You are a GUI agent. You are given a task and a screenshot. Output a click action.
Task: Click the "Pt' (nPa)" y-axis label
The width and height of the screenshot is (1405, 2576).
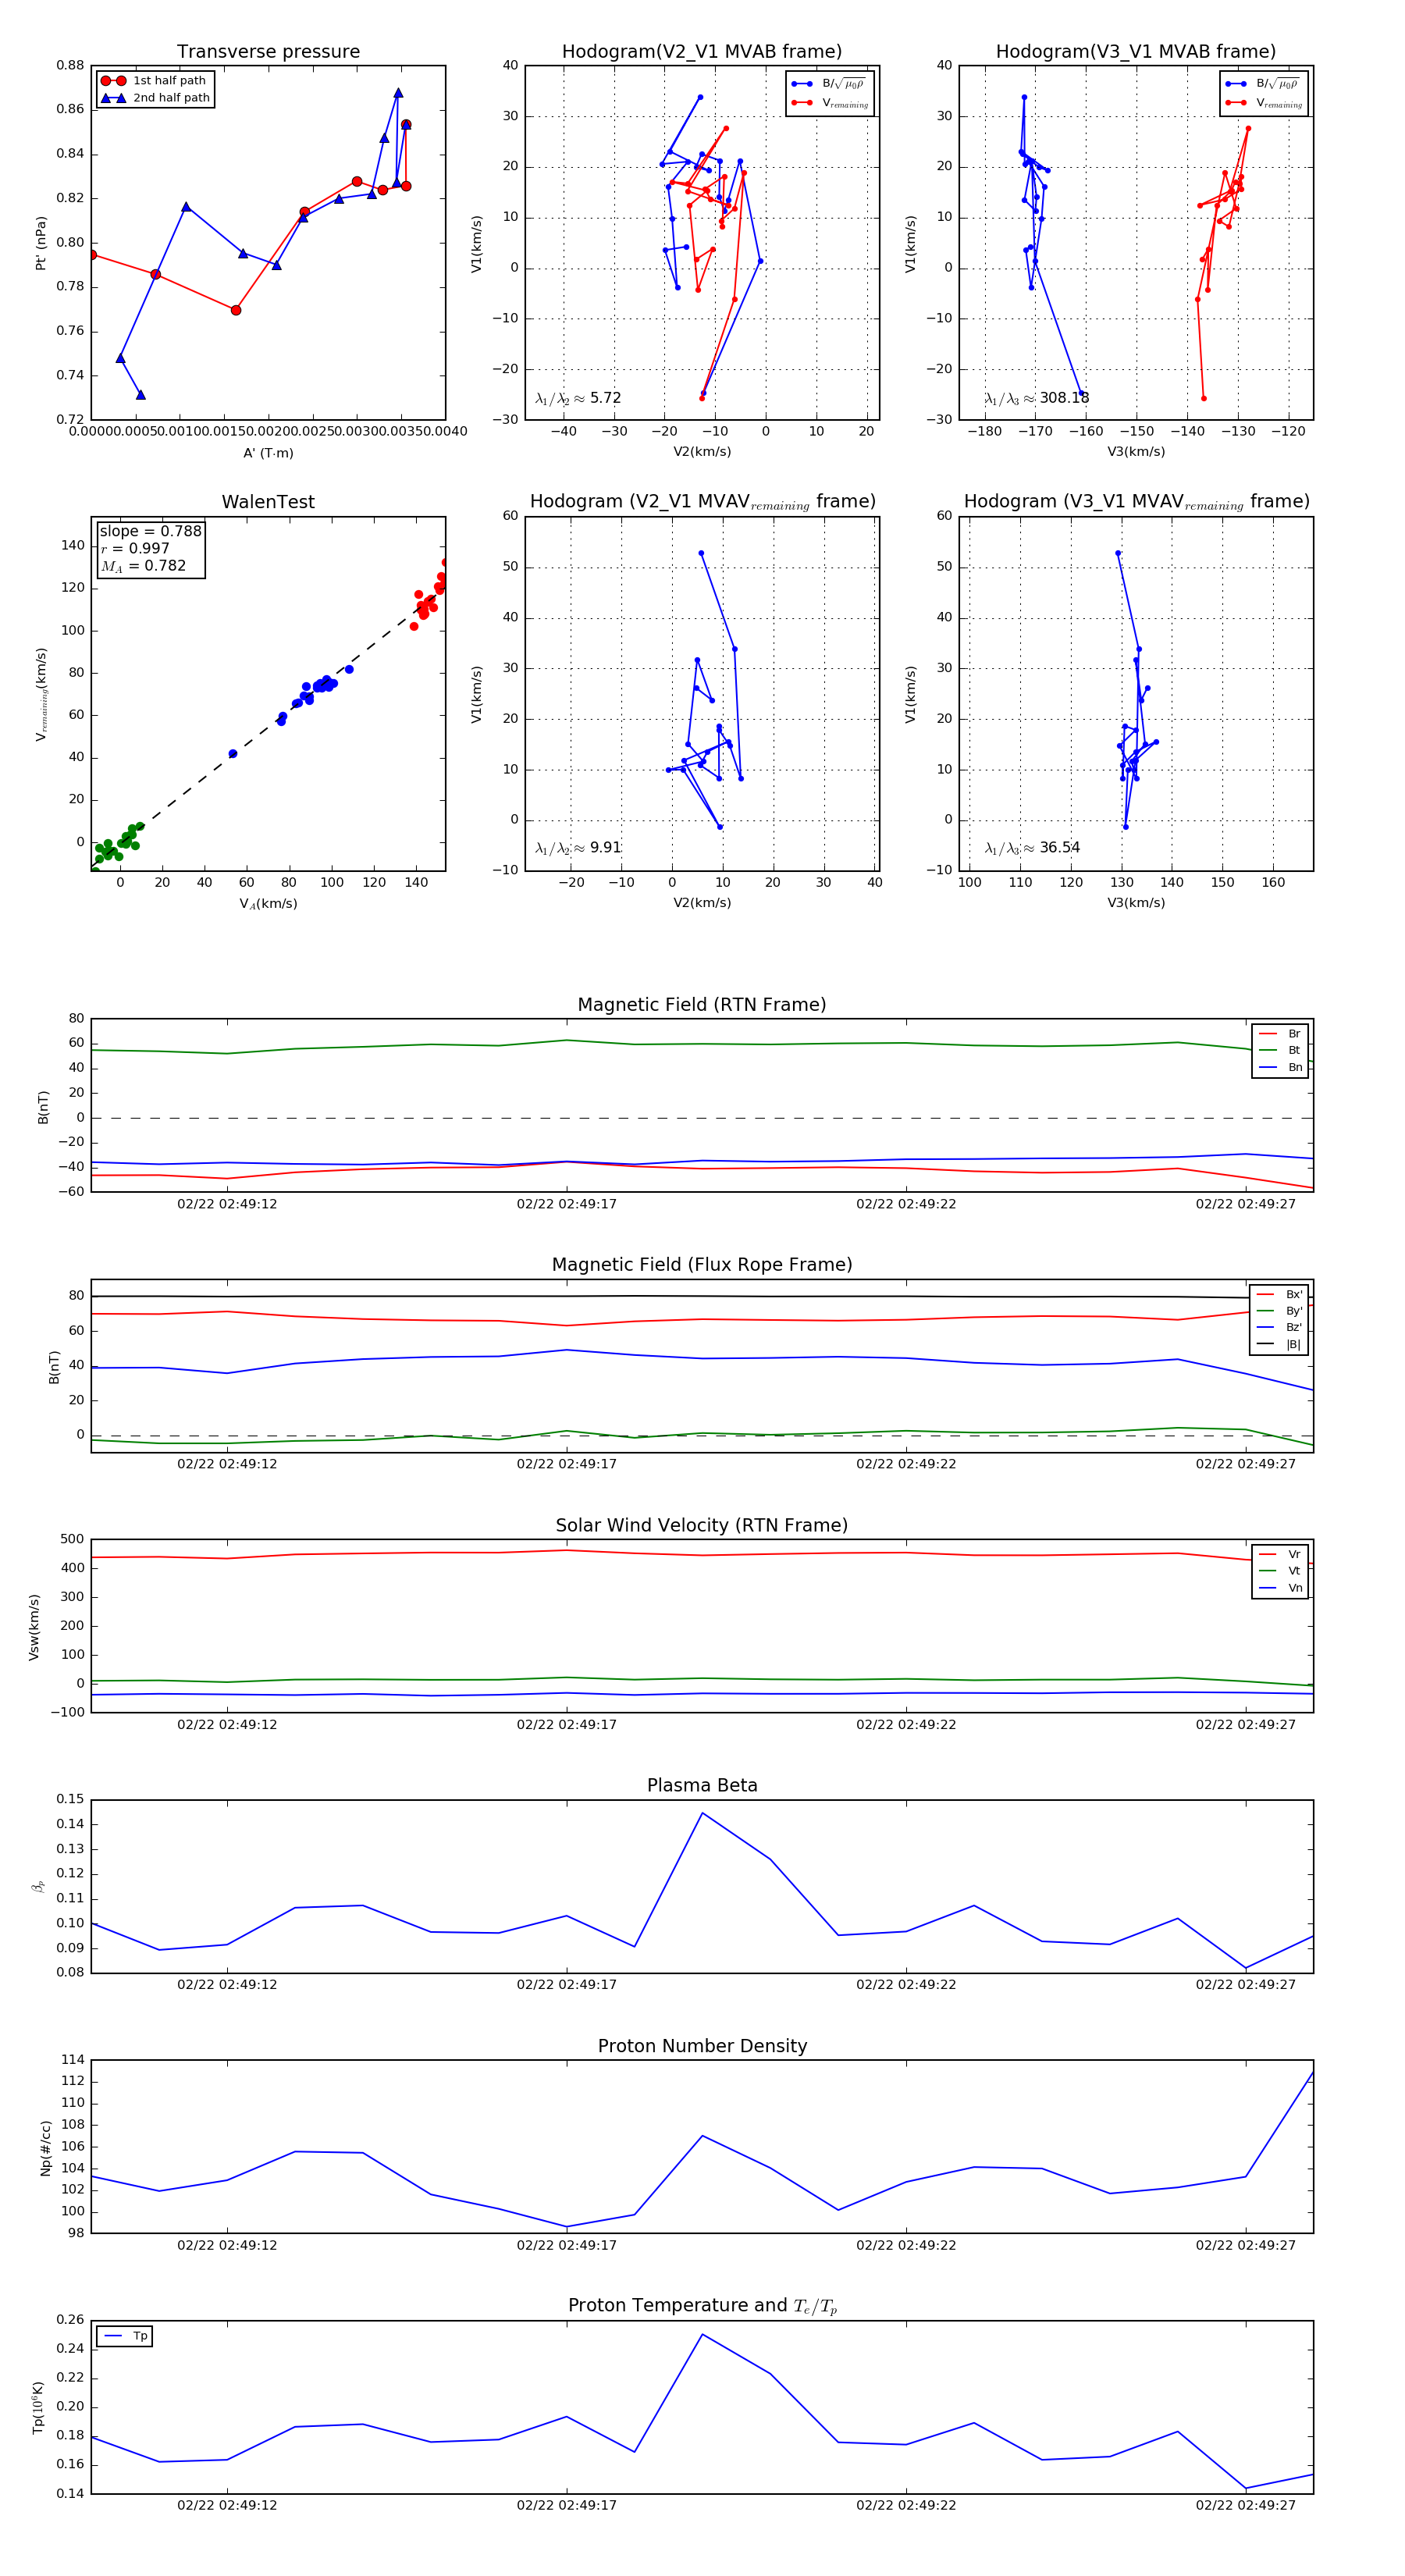(41, 243)
